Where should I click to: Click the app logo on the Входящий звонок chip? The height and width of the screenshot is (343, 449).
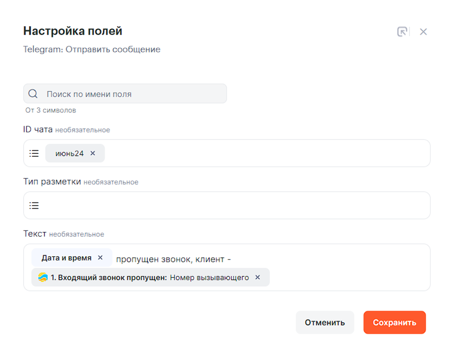click(43, 277)
